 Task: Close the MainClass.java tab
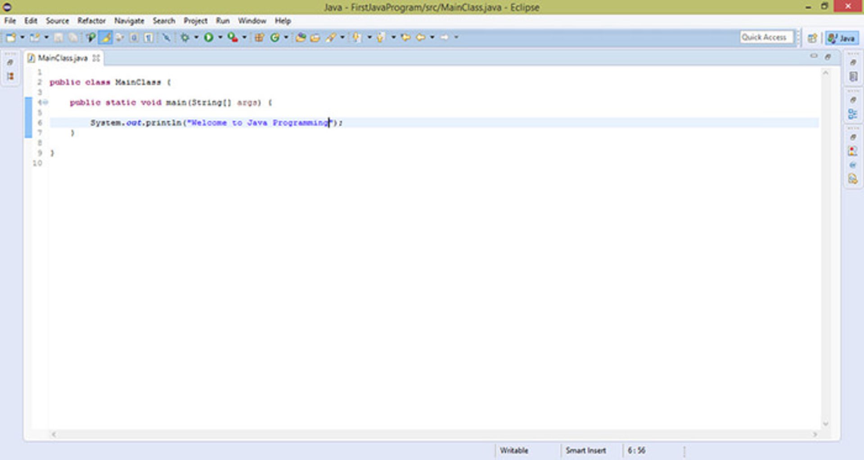coord(96,58)
